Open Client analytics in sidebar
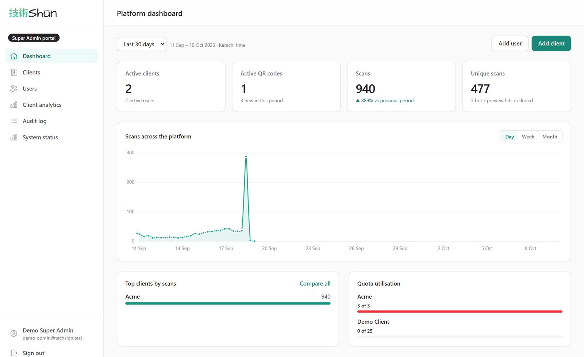The width and height of the screenshot is (584, 357). click(x=51, y=105)
